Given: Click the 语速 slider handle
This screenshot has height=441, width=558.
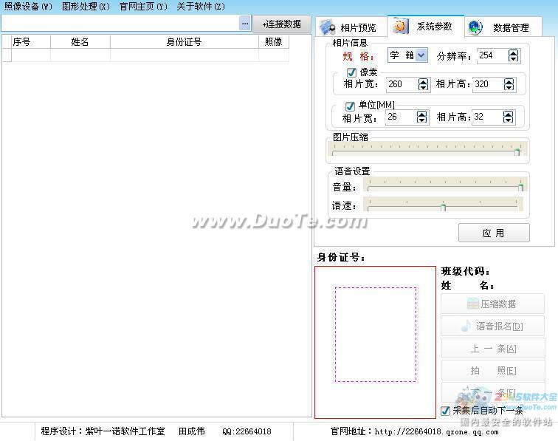Looking at the screenshot, I should point(444,207).
